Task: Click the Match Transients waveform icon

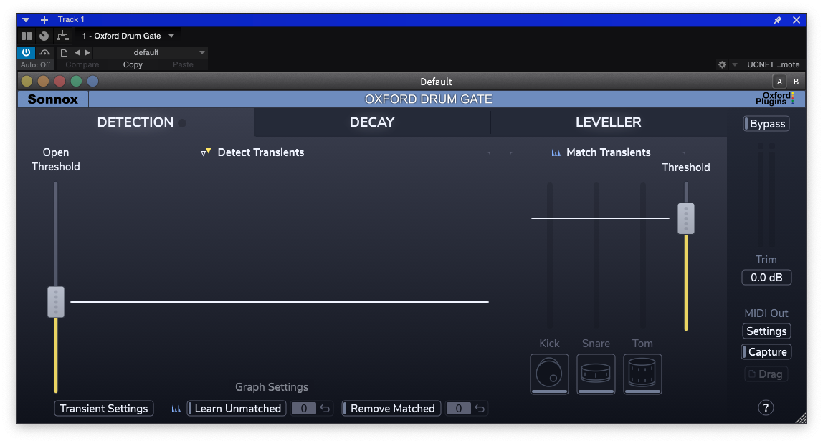Action: coord(556,152)
